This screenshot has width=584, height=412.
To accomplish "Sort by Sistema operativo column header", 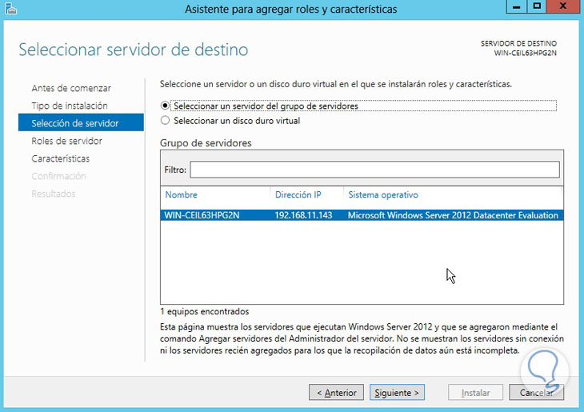I will [383, 195].
